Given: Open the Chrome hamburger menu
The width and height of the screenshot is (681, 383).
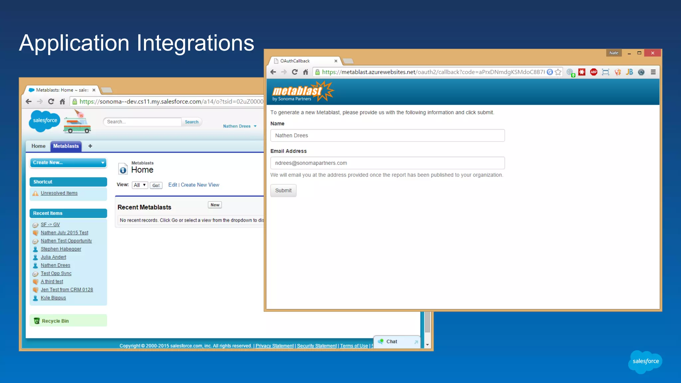Looking at the screenshot, I should [x=653, y=72].
